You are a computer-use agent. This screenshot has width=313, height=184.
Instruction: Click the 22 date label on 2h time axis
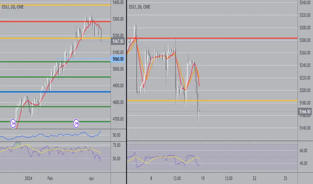[254, 178]
